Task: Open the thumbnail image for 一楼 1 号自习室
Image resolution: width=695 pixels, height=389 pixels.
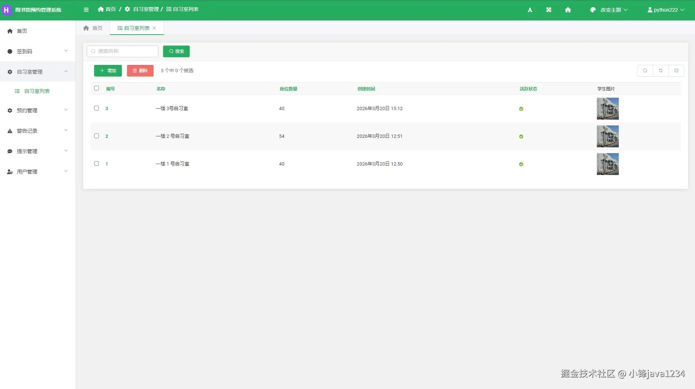Action: 608,164
